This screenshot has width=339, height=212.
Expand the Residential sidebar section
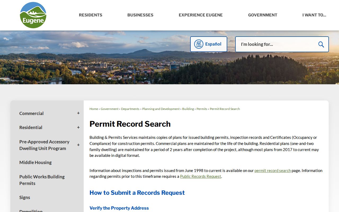pos(78,127)
